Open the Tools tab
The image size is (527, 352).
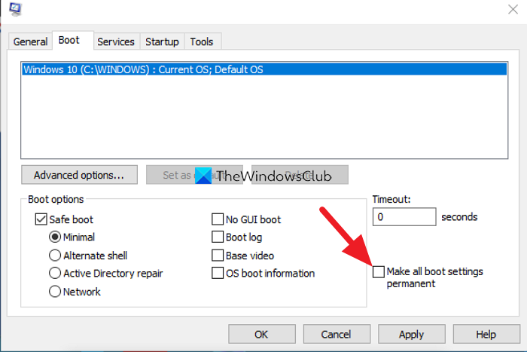(x=202, y=41)
